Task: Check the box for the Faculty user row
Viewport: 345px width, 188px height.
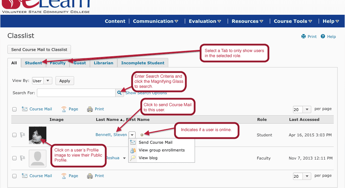Action: [14, 158]
